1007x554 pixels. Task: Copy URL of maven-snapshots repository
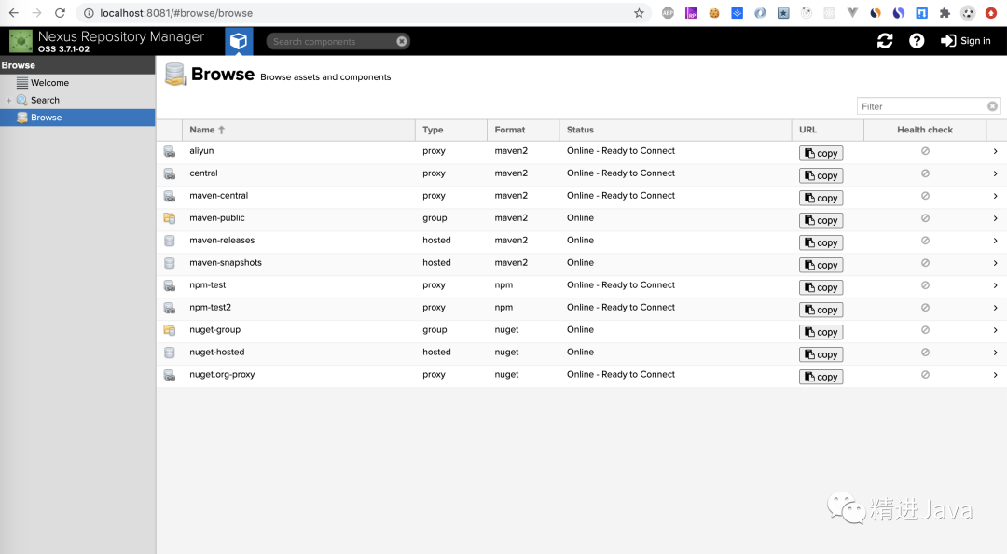click(x=821, y=266)
